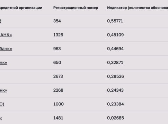Screen dimensions: 168x124
Task: Select the indicator value 0,24343
Action: pyautogui.click(x=115, y=90)
